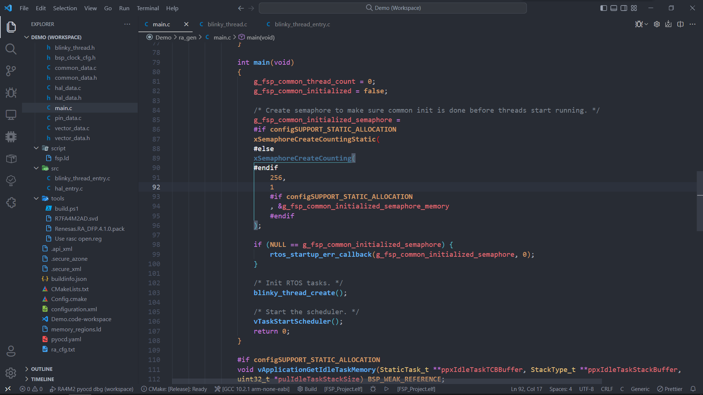Go forward using the navigation arrow

click(251, 8)
